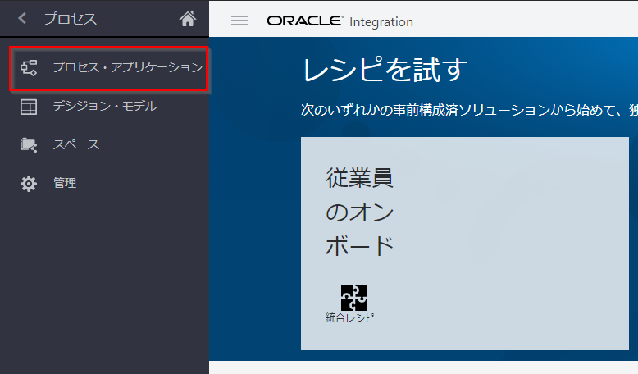Go to home via the house icon
The image size is (638, 374).
(188, 18)
